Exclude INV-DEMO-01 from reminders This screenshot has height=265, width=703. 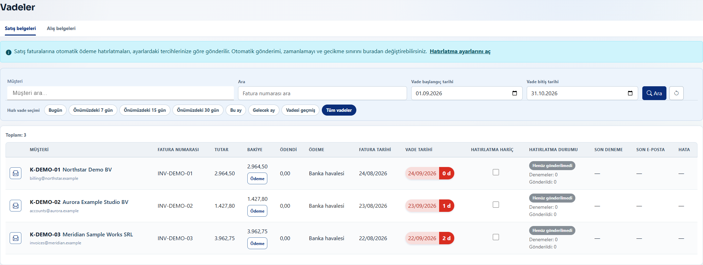(x=496, y=172)
